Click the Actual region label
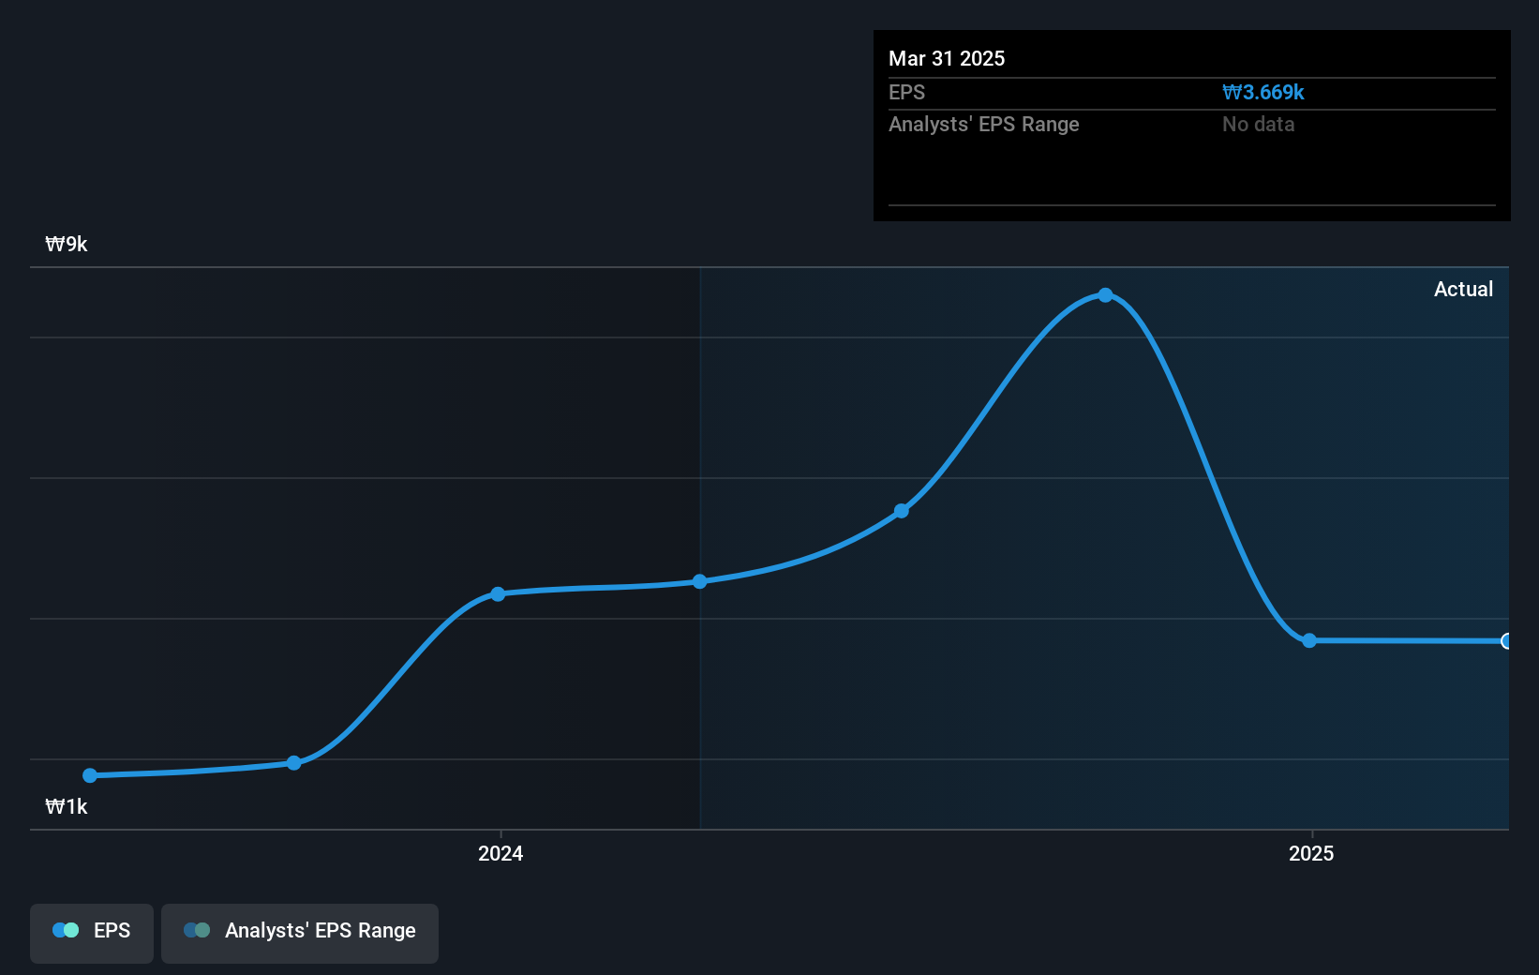This screenshot has height=975, width=1539. pos(1463,290)
